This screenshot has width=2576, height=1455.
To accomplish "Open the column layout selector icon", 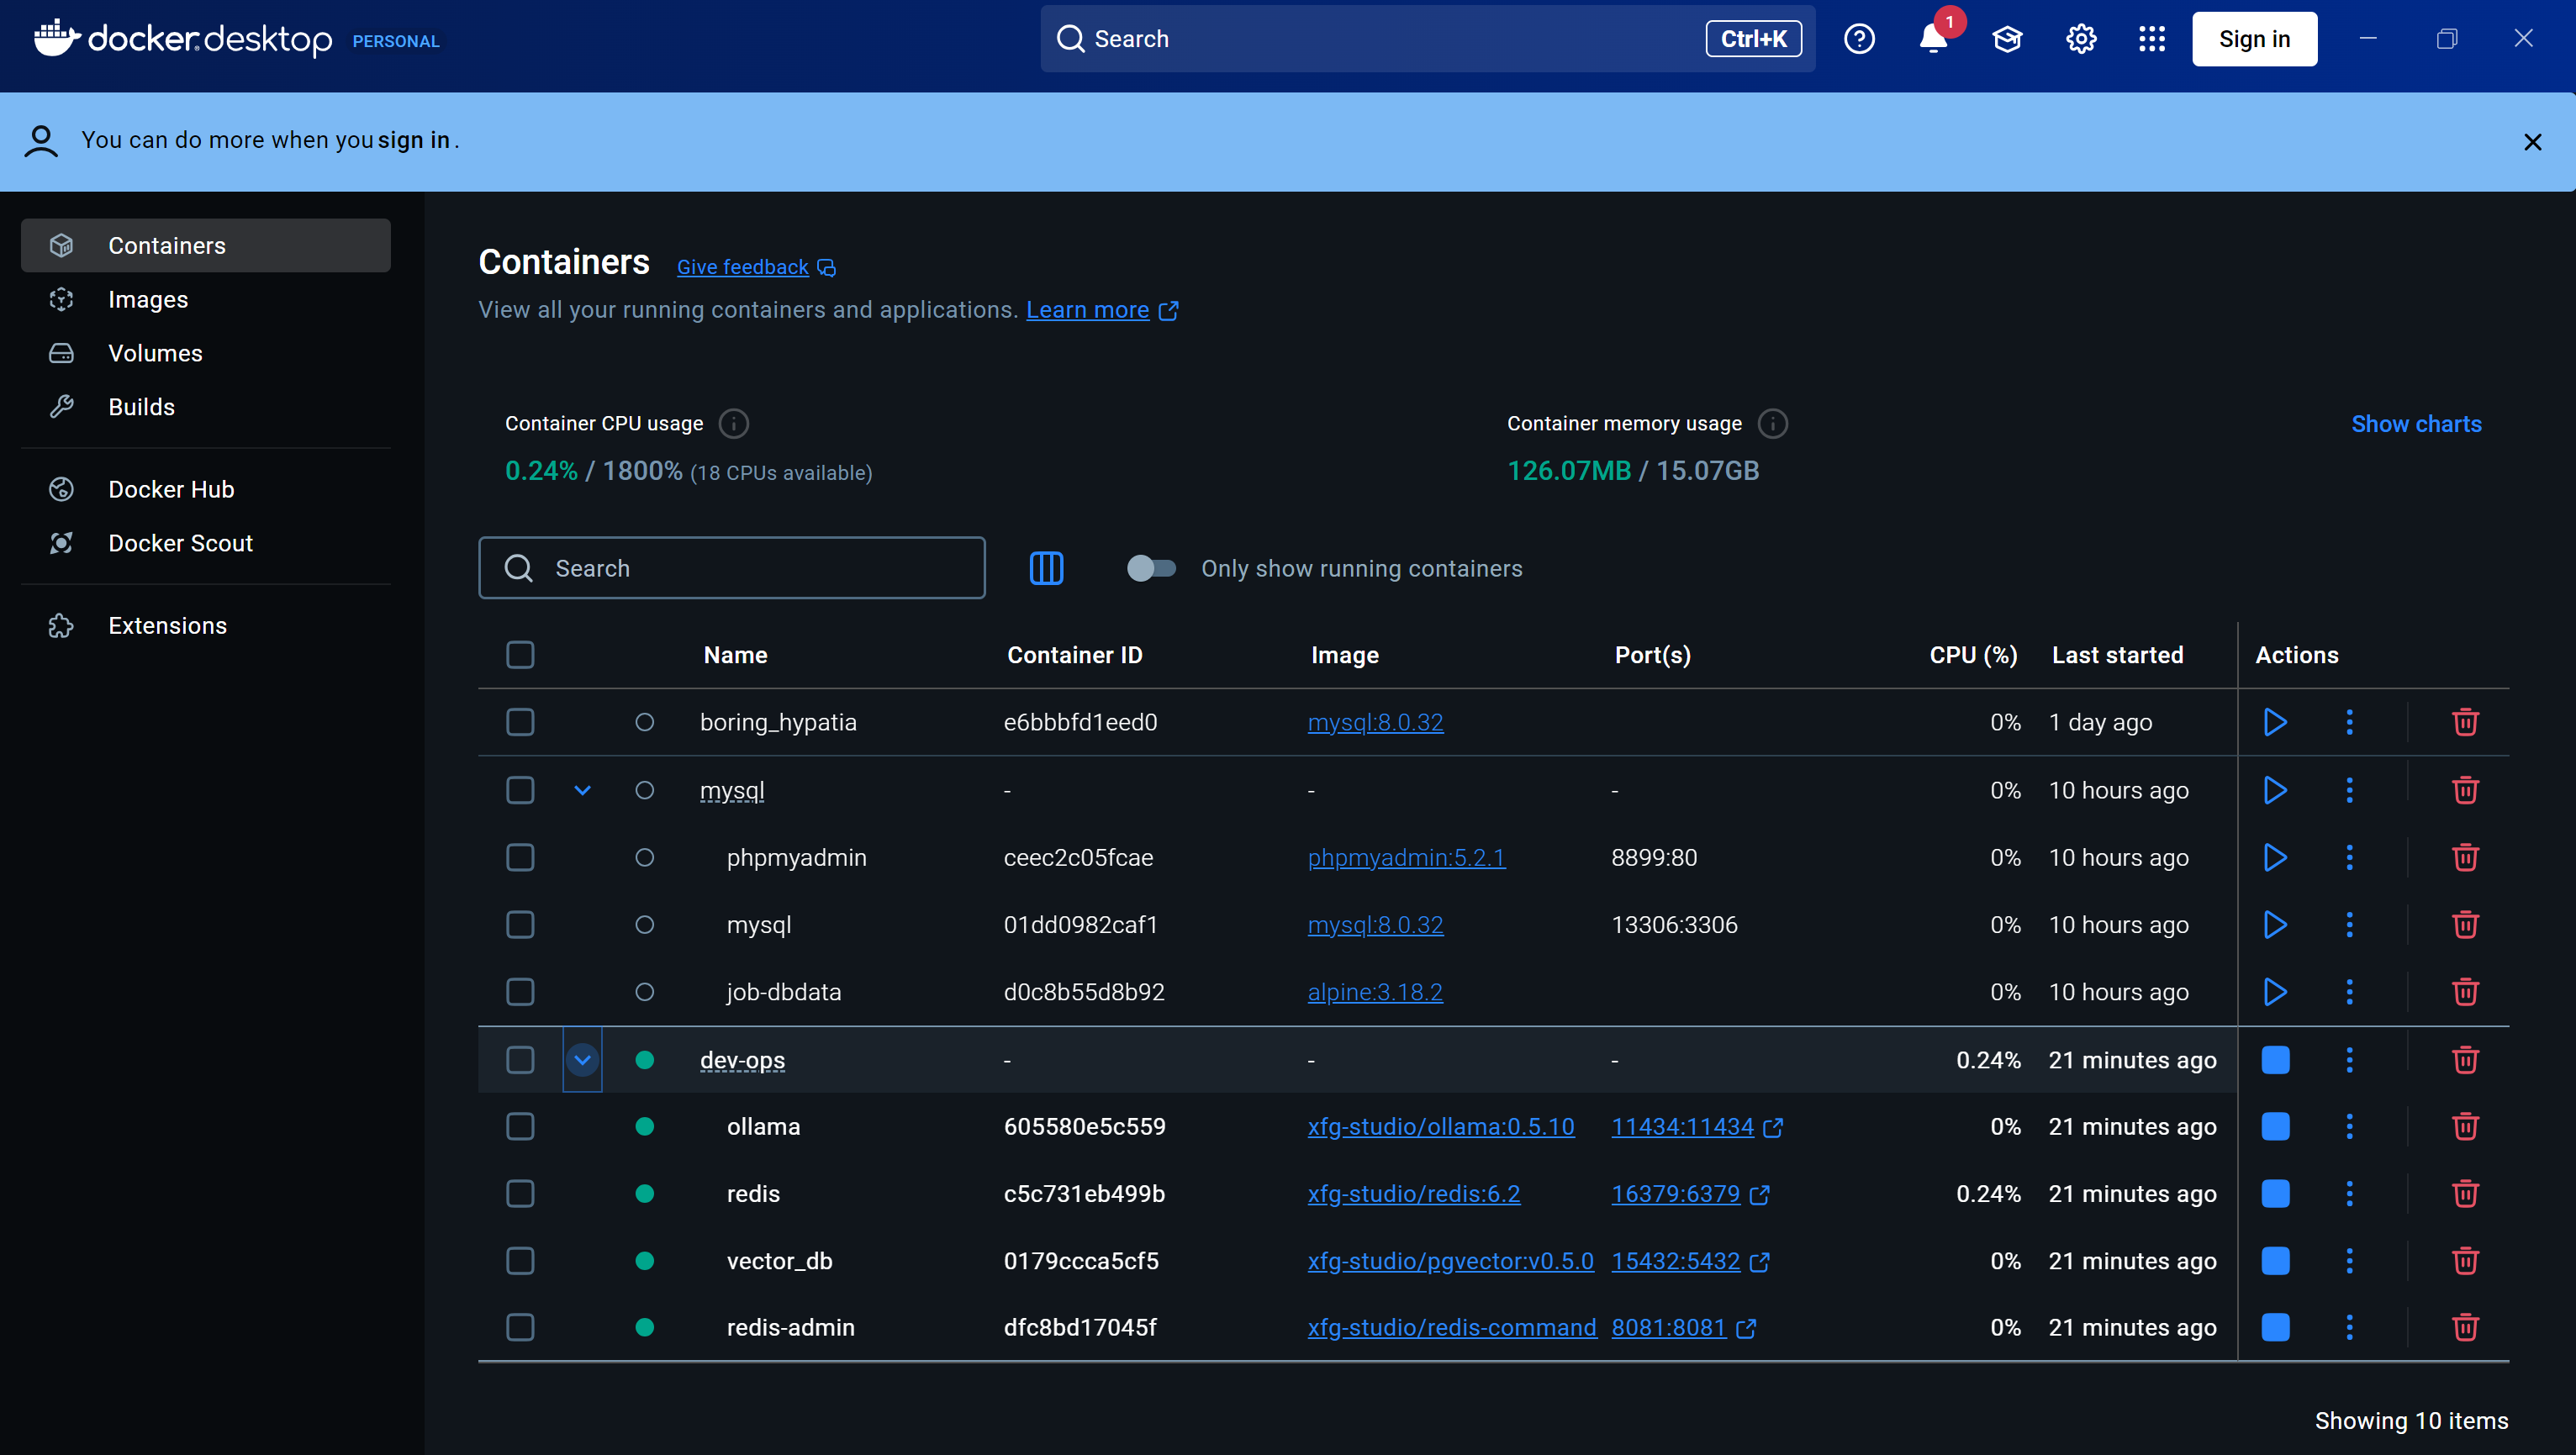I will [1046, 568].
